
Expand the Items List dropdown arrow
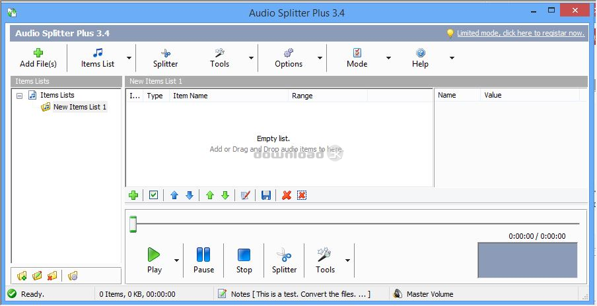[129, 58]
